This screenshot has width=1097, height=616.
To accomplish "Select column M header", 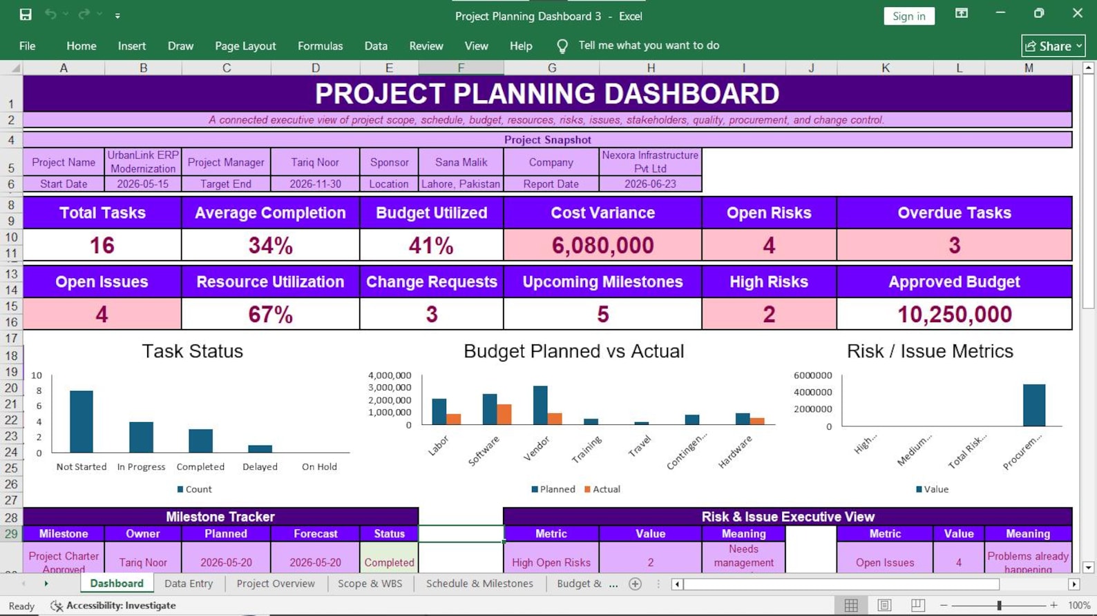I will click(x=1029, y=68).
